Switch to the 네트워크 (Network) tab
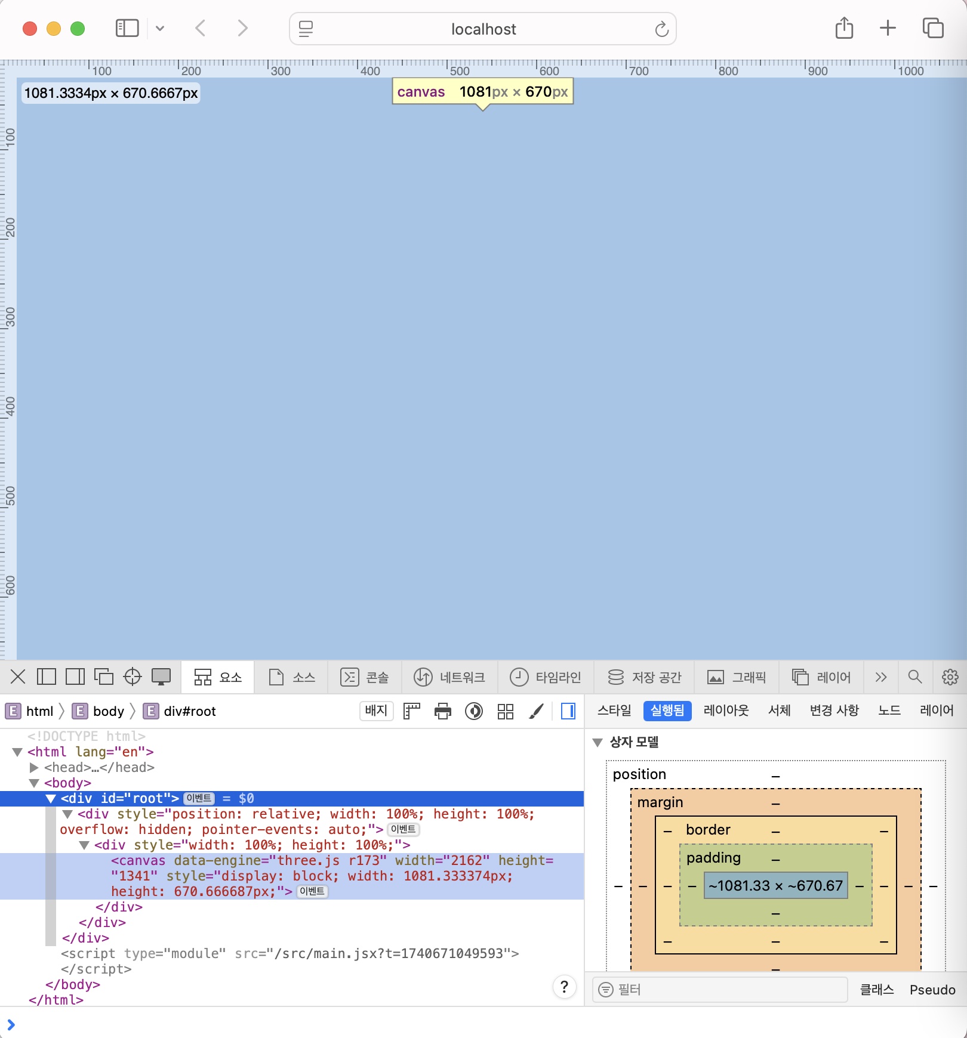 point(450,677)
